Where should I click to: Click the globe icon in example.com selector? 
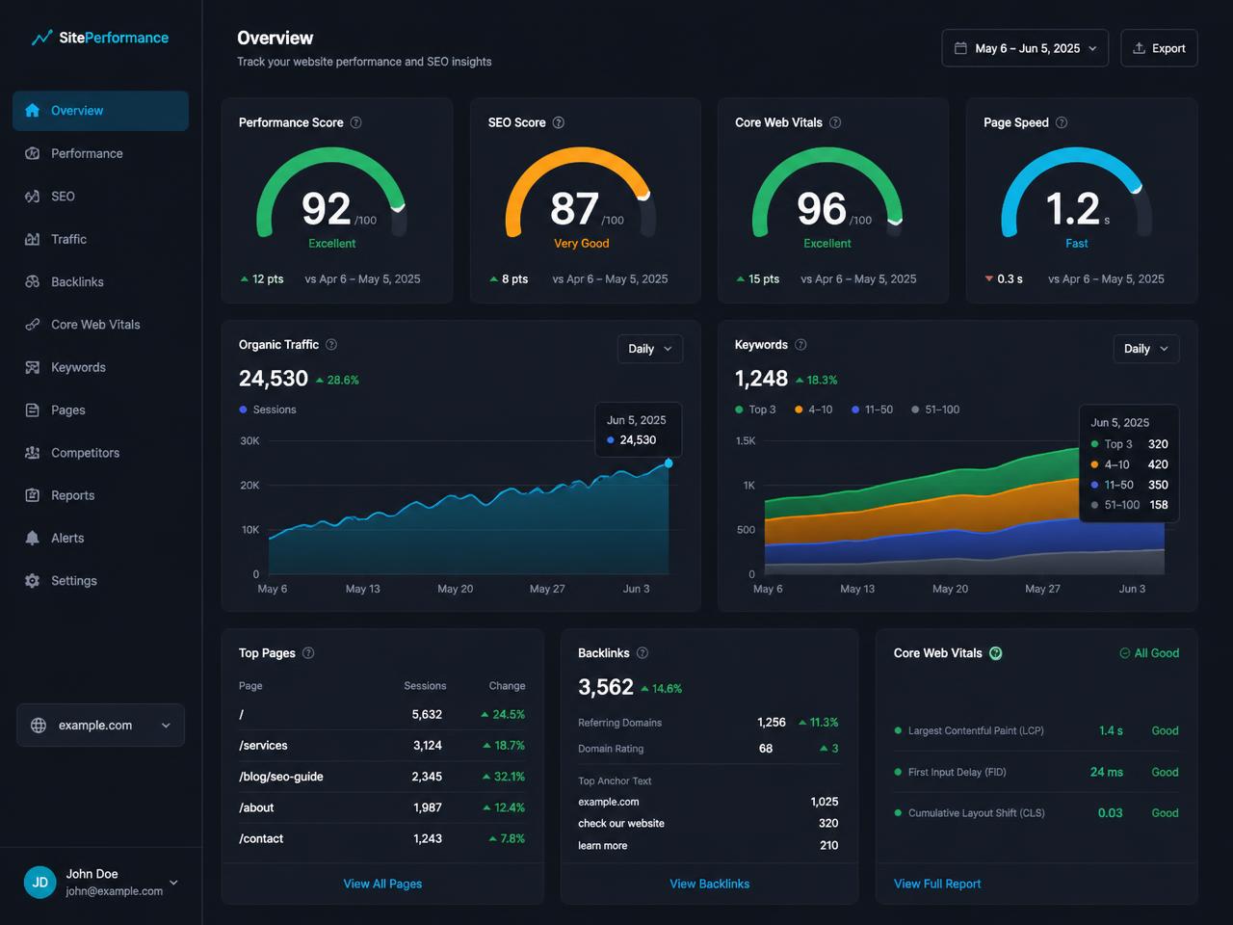(x=39, y=726)
